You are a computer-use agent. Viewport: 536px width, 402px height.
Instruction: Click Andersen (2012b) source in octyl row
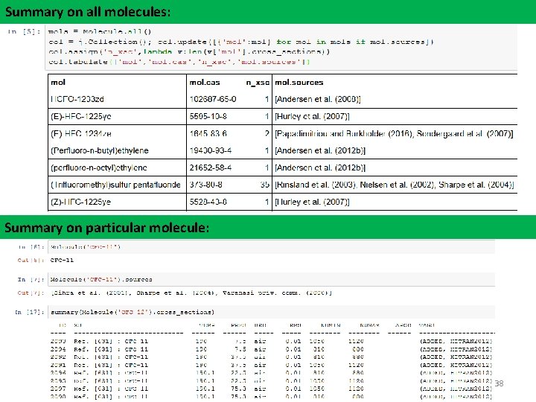click(x=320, y=167)
